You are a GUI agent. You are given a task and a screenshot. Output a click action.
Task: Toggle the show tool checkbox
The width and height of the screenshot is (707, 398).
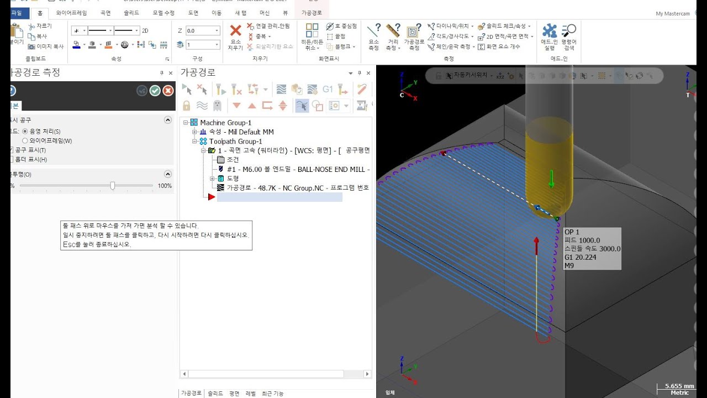[12, 150]
